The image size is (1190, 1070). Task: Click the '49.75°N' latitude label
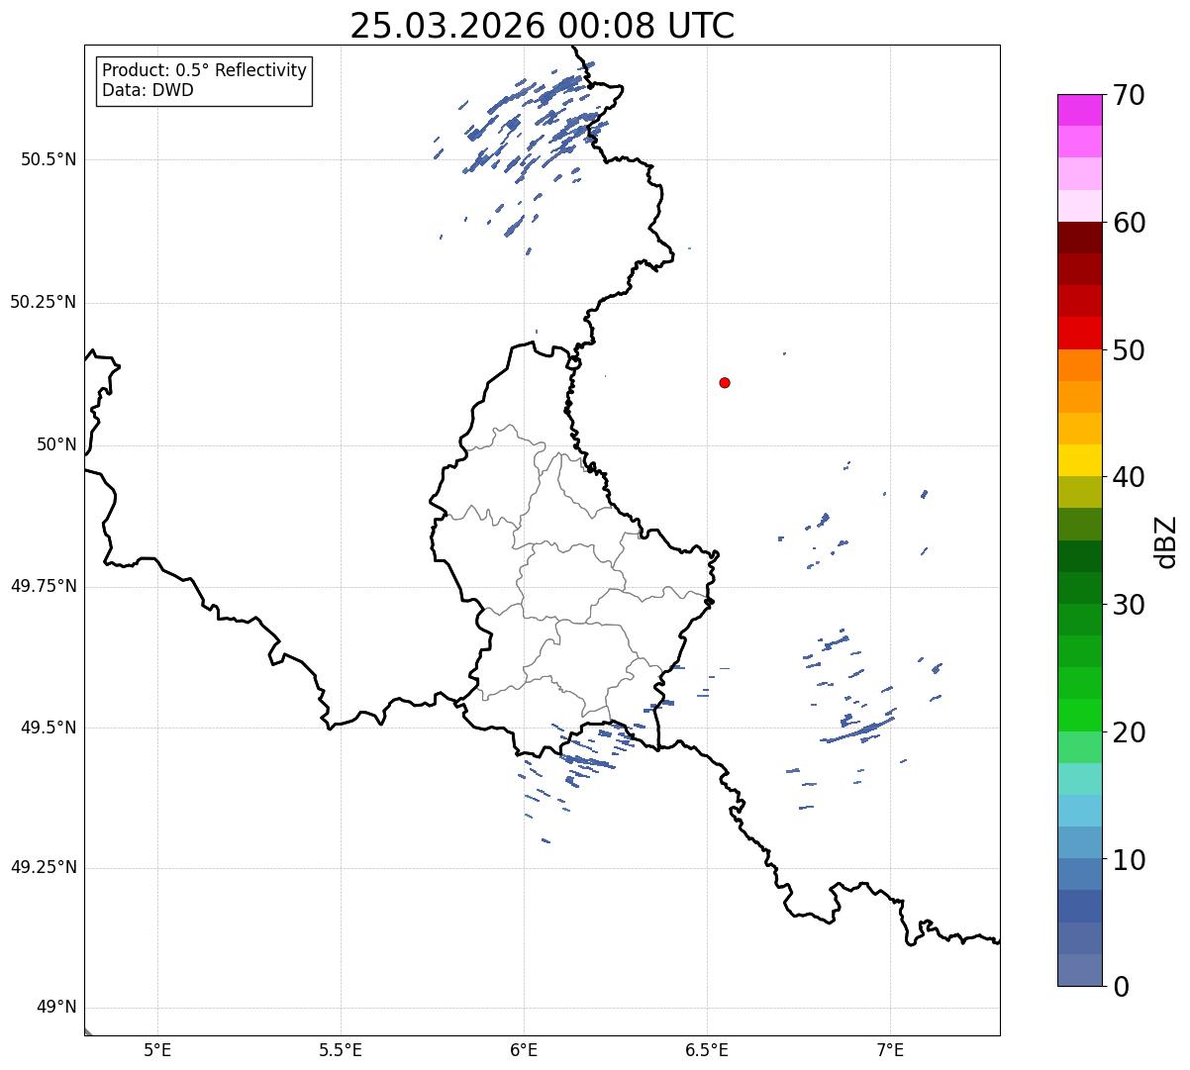[x=43, y=586]
